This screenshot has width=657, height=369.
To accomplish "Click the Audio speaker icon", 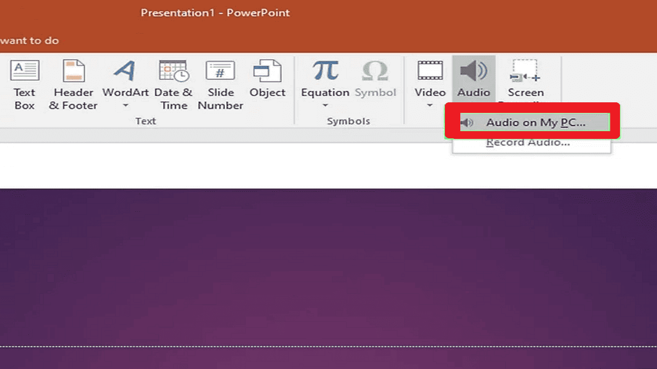I will (474, 71).
